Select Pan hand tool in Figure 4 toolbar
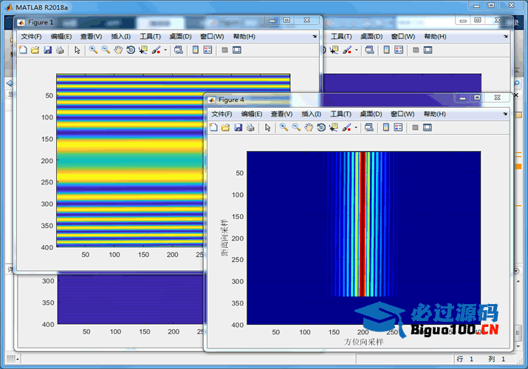 point(309,128)
